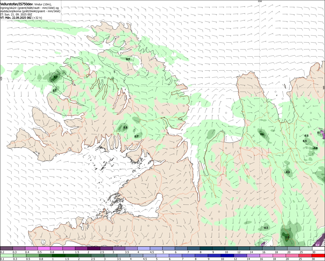Click the 0.8 precipitation value on the map
This screenshot has height=261, width=325.
click(x=125, y=127)
